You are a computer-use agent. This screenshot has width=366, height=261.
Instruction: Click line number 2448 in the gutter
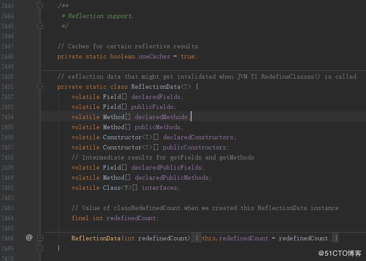(x=7, y=56)
